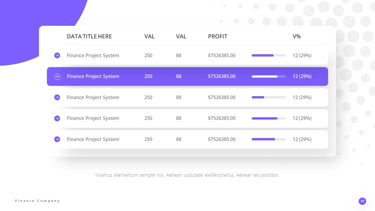The image size is (375, 211).
Task: Select the arrow icon in the third row
Action: pyautogui.click(x=57, y=97)
